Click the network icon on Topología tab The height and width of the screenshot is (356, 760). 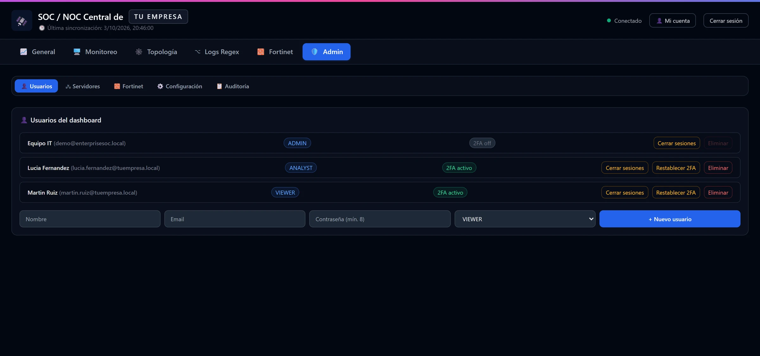[139, 52]
